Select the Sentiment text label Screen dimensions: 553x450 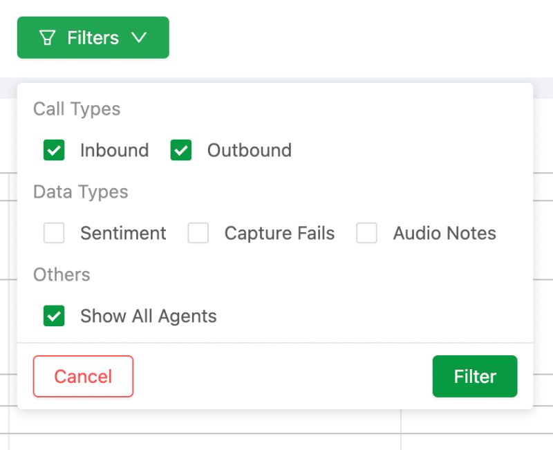tap(123, 233)
